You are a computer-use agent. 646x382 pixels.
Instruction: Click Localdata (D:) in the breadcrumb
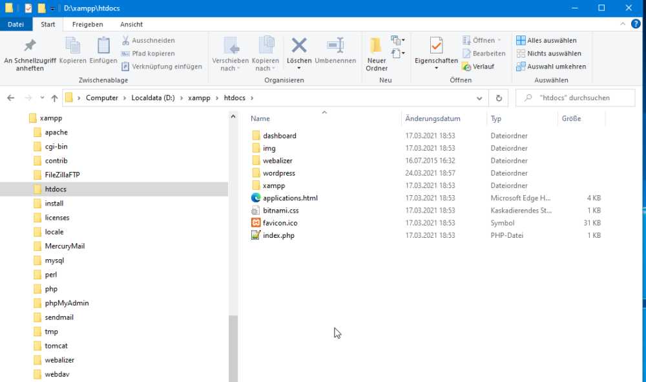coord(153,98)
